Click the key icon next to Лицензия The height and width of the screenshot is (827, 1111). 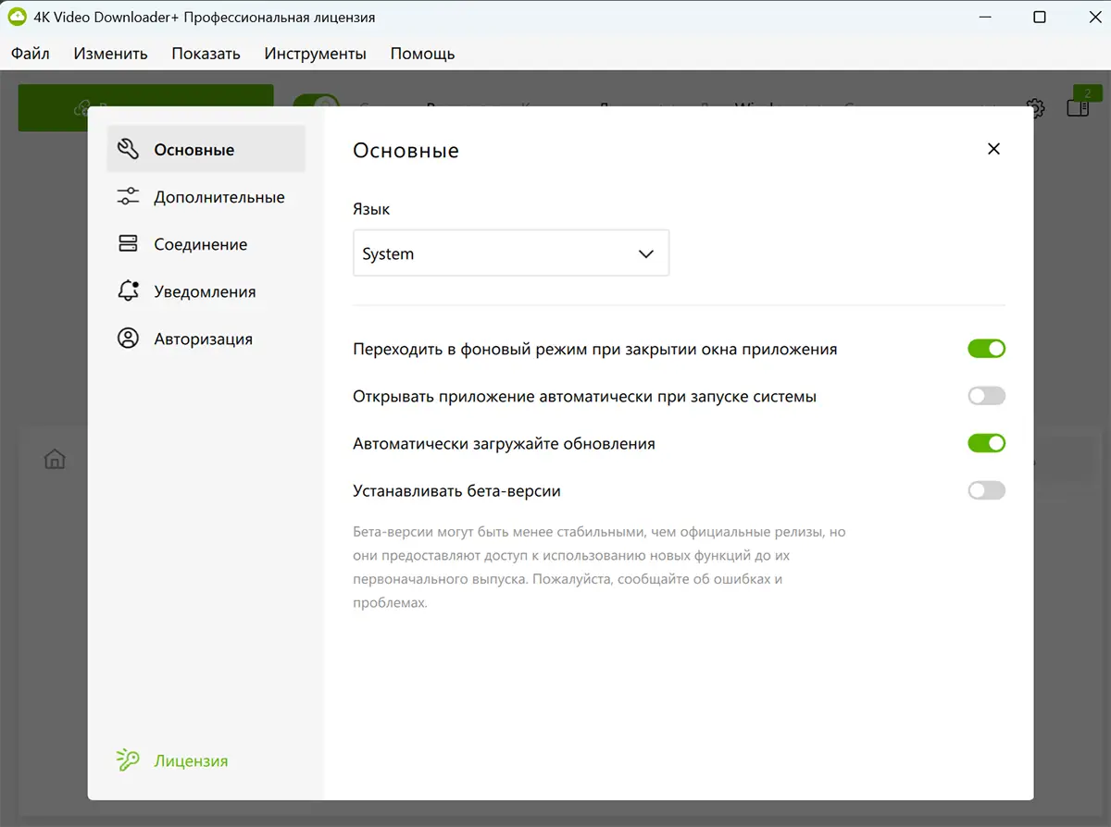click(128, 760)
